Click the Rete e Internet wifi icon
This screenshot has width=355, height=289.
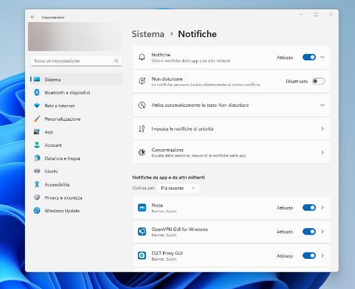(x=37, y=106)
